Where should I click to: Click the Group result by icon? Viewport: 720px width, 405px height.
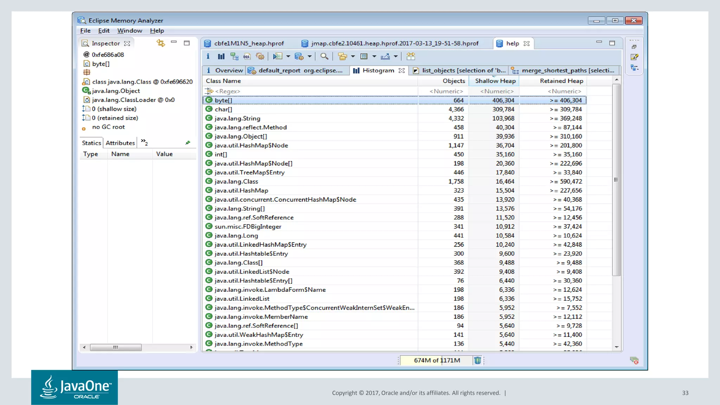pos(342,56)
